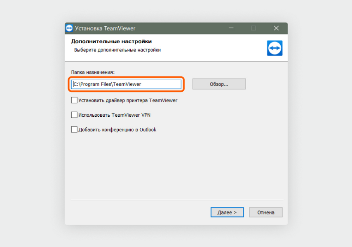Click the Установить драйвер принтера TeamViewer label
Screen dimensions: 352x247
coord(128,100)
